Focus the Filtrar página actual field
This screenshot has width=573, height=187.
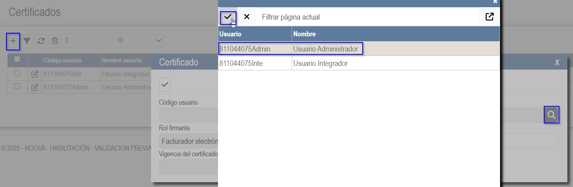pos(367,17)
